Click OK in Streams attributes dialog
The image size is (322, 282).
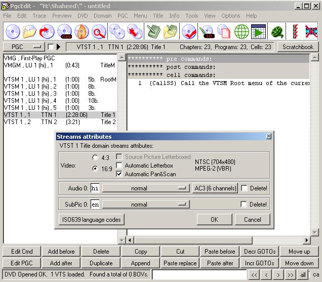(214, 220)
